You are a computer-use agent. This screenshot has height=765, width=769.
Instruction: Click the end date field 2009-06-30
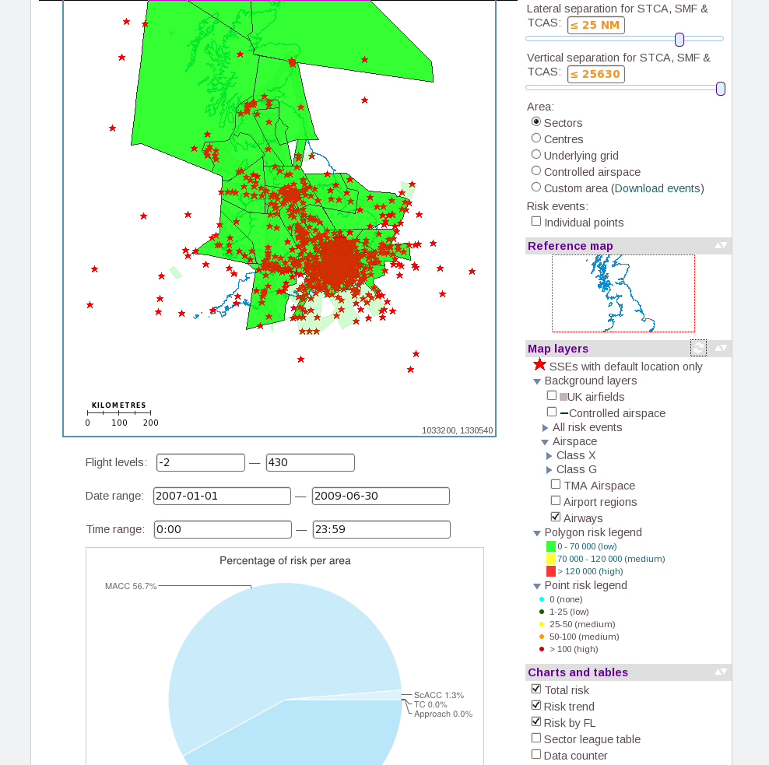click(381, 496)
